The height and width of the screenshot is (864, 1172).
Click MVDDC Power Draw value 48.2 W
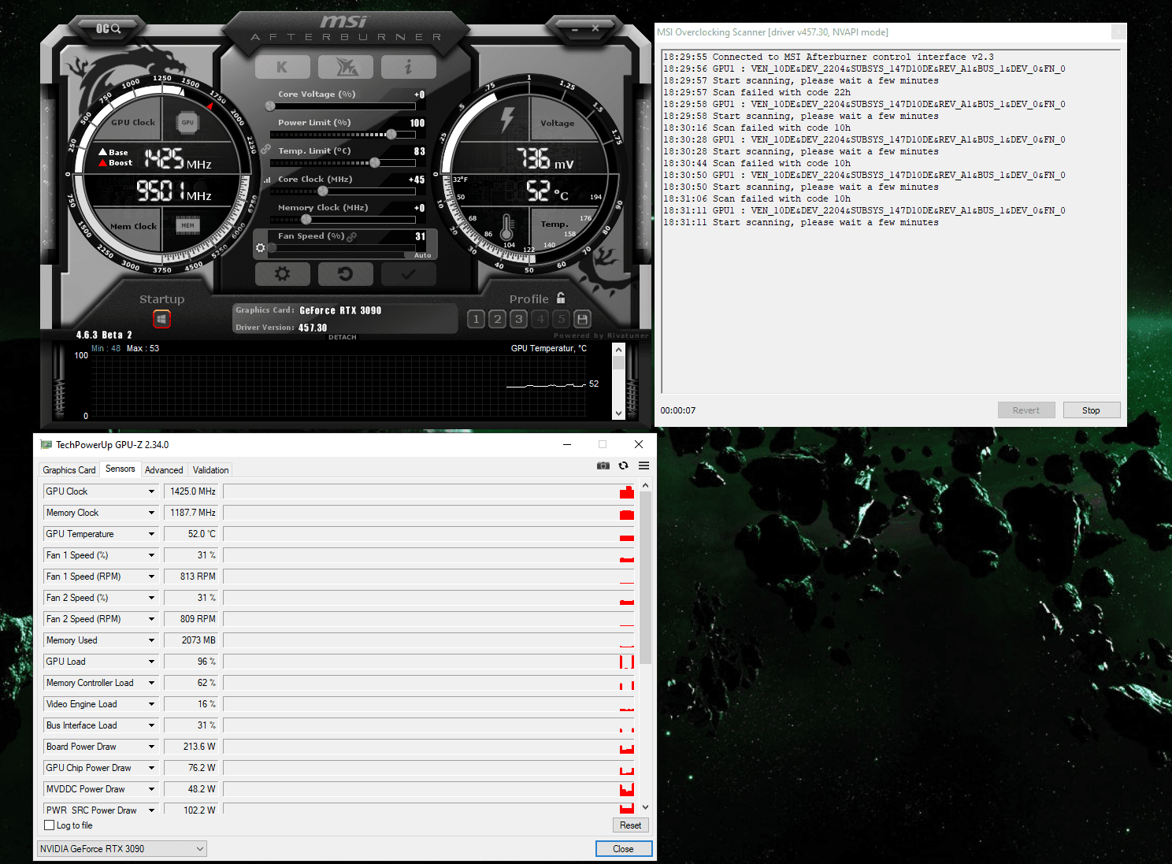[191, 789]
